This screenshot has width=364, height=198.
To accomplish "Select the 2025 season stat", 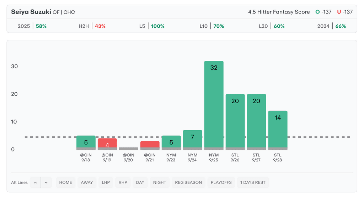I will (x=32, y=26).
